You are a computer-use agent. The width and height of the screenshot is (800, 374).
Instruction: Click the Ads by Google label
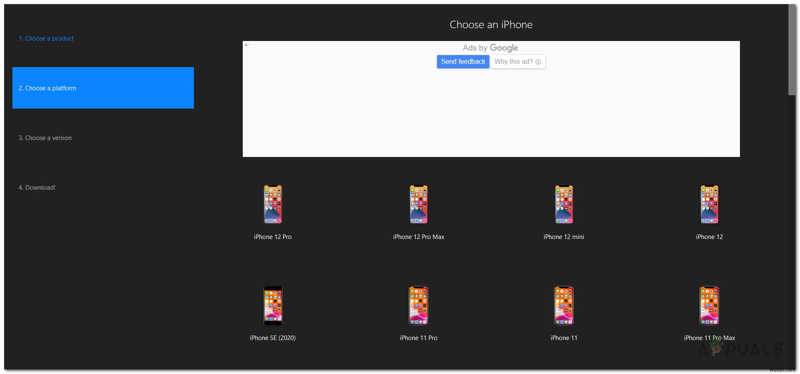coord(491,48)
